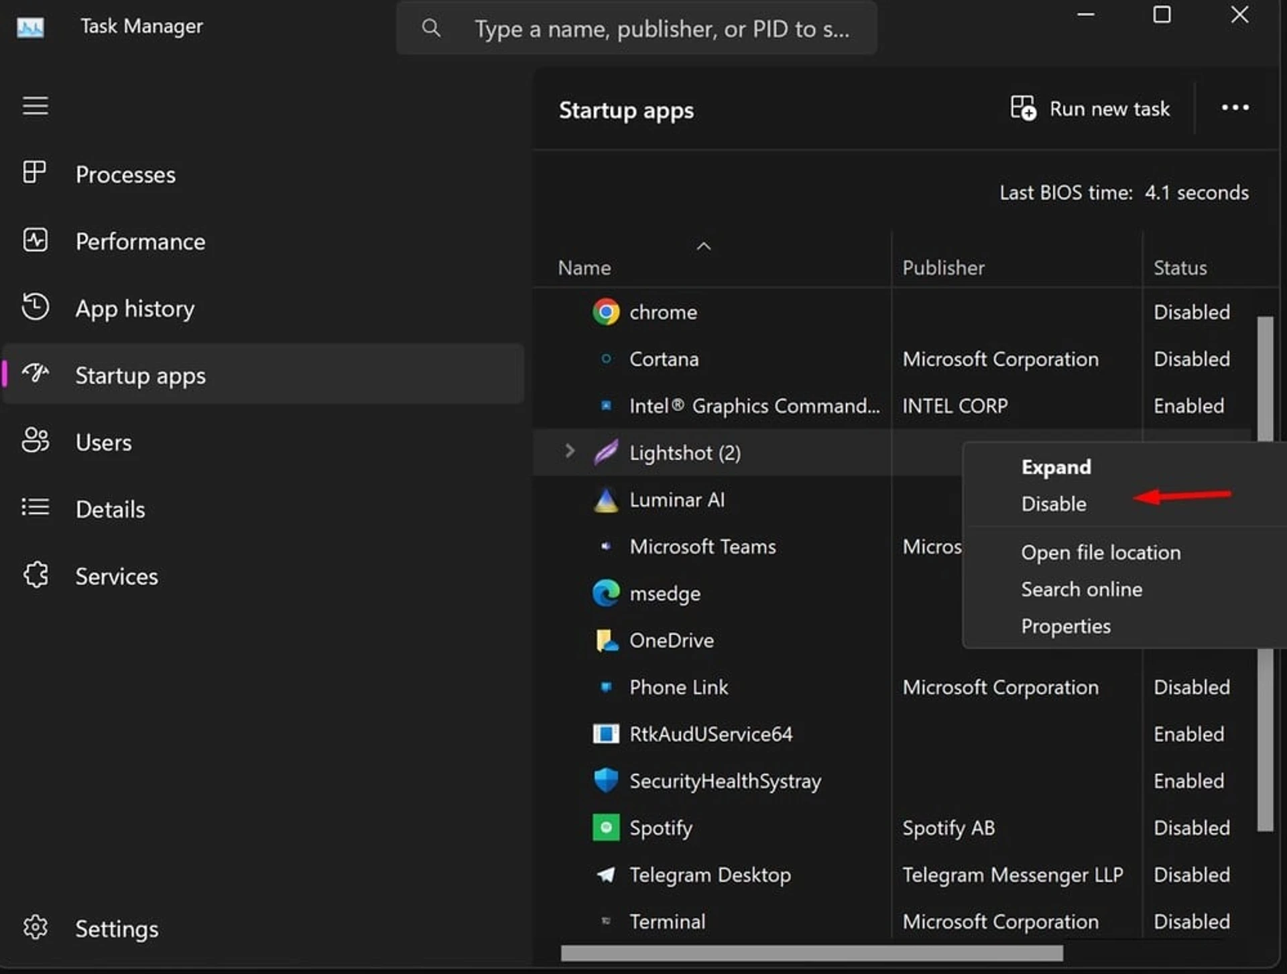This screenshot has width=1287, height=974.
Task: Expand the Lightshot (2) group chevron
Action: click(x=570, y=451)
